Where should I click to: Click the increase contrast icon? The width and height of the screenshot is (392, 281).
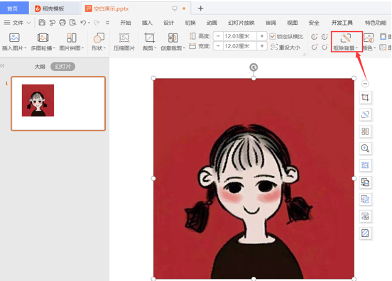[x=315, y=37]
